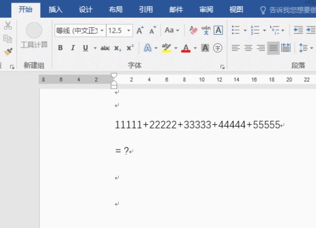This screenshot has width=316, height=228.
Task: Switch to 视图 tab
Action: click(236, 9)
